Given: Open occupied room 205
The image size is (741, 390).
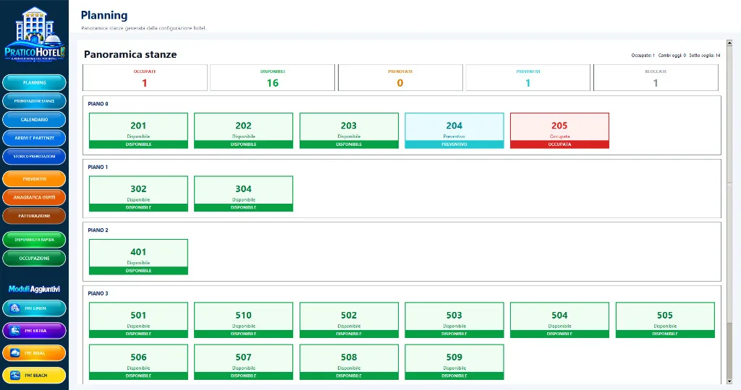Looking at the screenshot, I should pyautogui.click(x=559, y=131).
